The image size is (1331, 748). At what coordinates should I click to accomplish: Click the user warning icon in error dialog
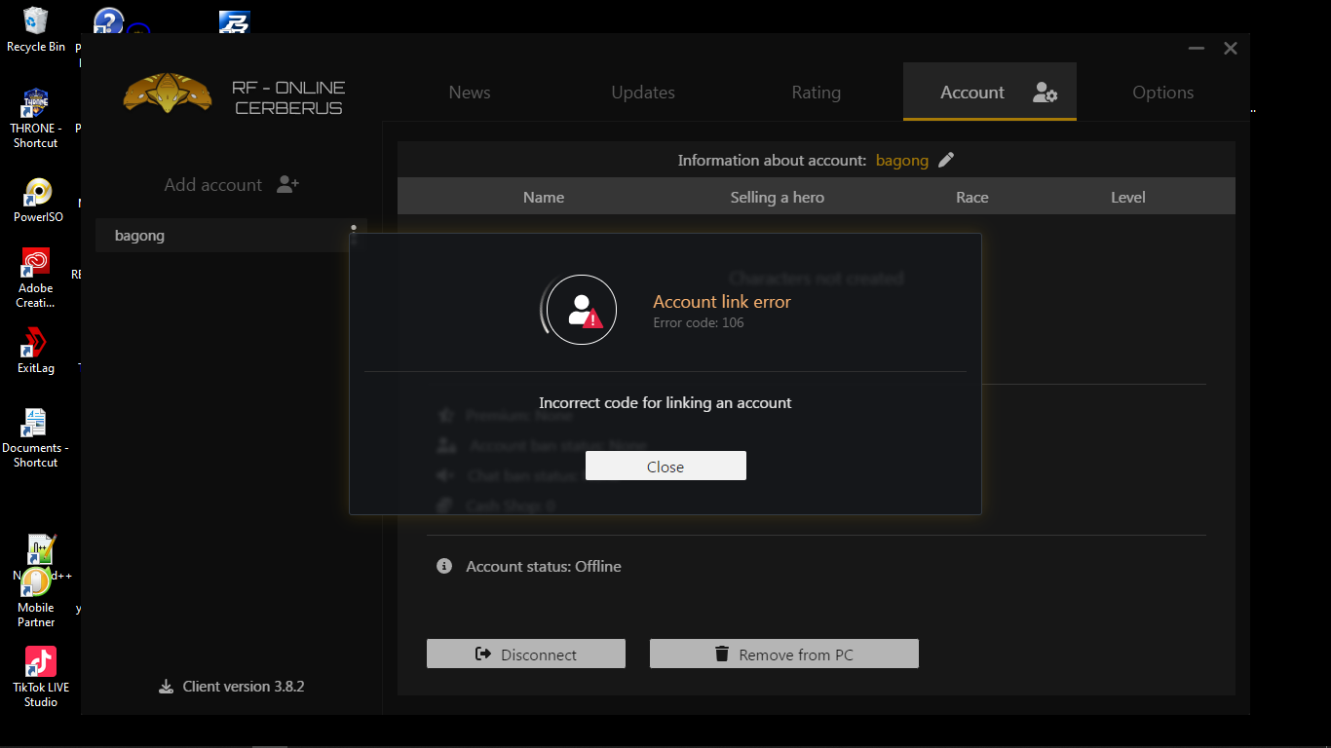pos(582,310)
